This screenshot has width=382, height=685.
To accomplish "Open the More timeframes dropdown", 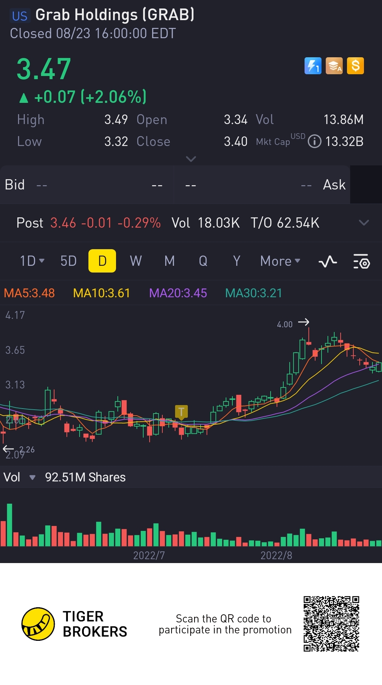I will coord(280,261).
